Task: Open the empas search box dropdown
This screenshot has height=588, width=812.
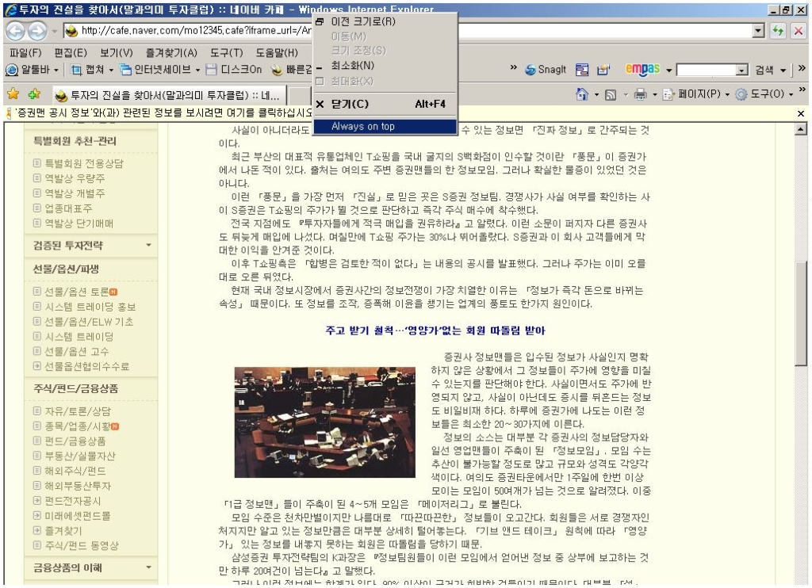Action: pyautogui.click(x=742, y=70)
